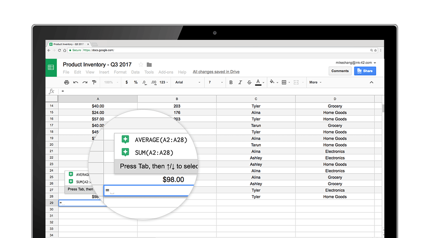Open the text color picker

pyautogui.click(x=258, y=82)
